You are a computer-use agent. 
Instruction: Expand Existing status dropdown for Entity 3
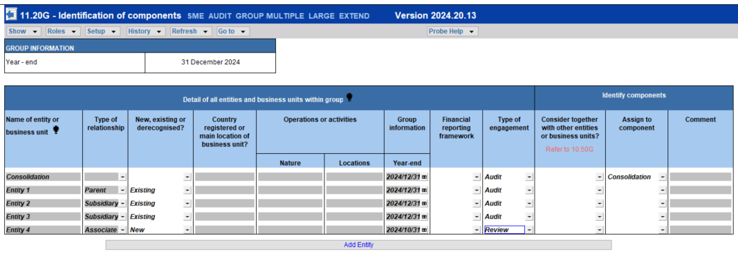pyautogui.click(x=187, y=217)
